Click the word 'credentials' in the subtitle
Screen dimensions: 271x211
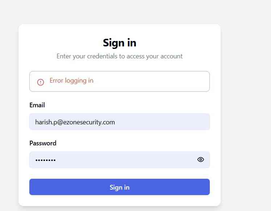click(103, 56)
